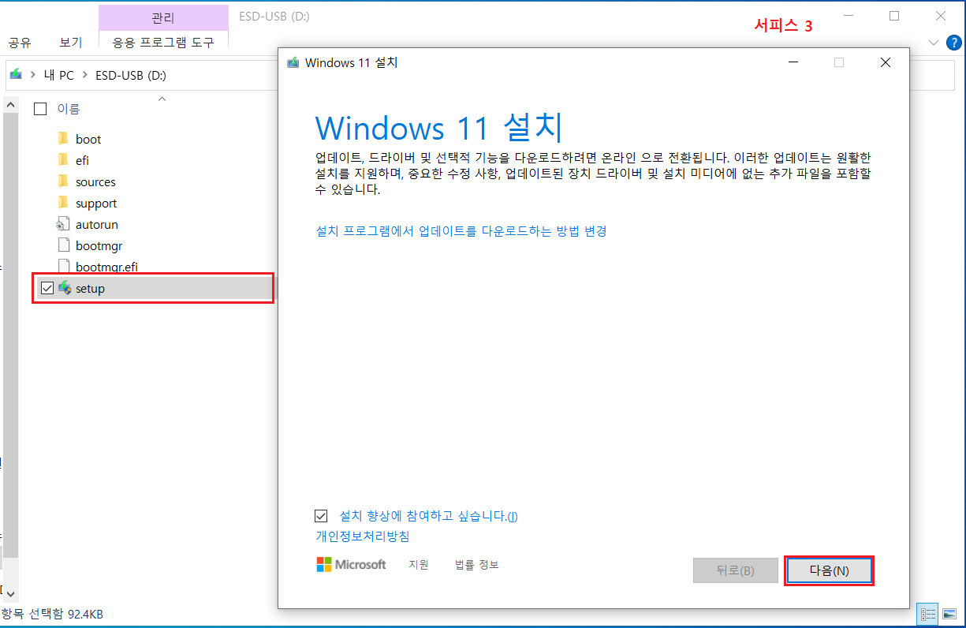The height and width of the screenshot is (628, 966).
Task: Open the 보기 ribbon tab
Action: click(71, 43)
